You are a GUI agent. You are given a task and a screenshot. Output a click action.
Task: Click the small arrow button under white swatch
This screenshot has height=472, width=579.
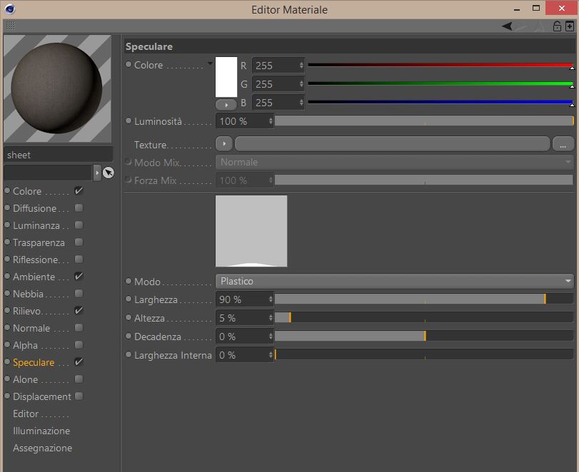point(226,104)
